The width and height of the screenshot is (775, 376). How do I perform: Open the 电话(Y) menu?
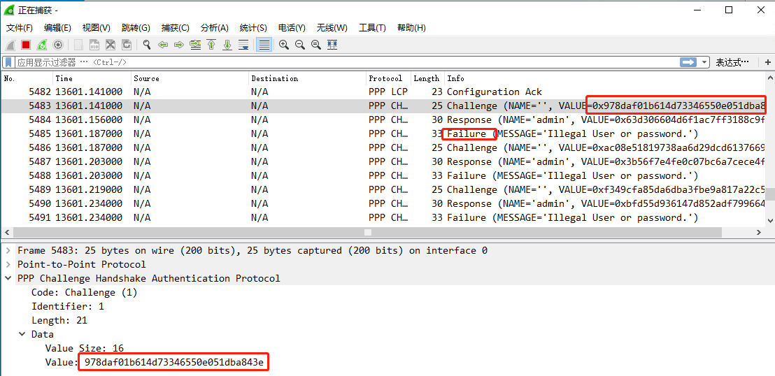(x=292, y=28)
